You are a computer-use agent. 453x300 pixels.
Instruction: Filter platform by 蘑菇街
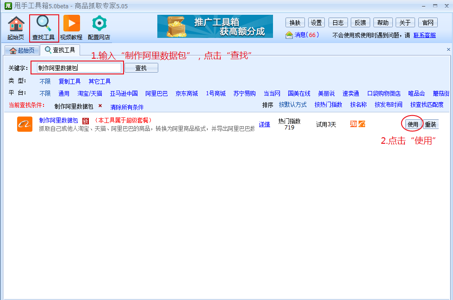click(x=441, y=93)
